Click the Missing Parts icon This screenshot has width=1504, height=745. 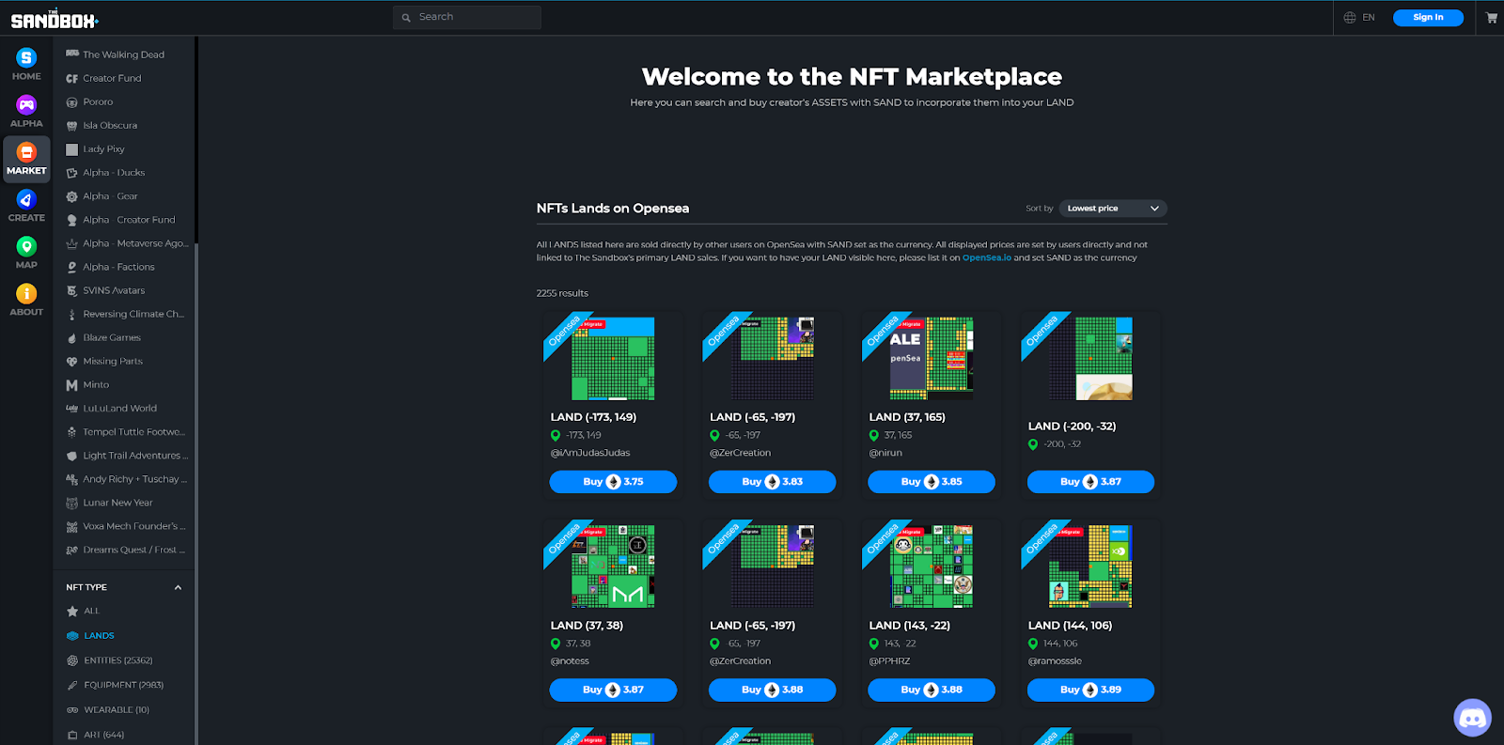click(72, 362)
